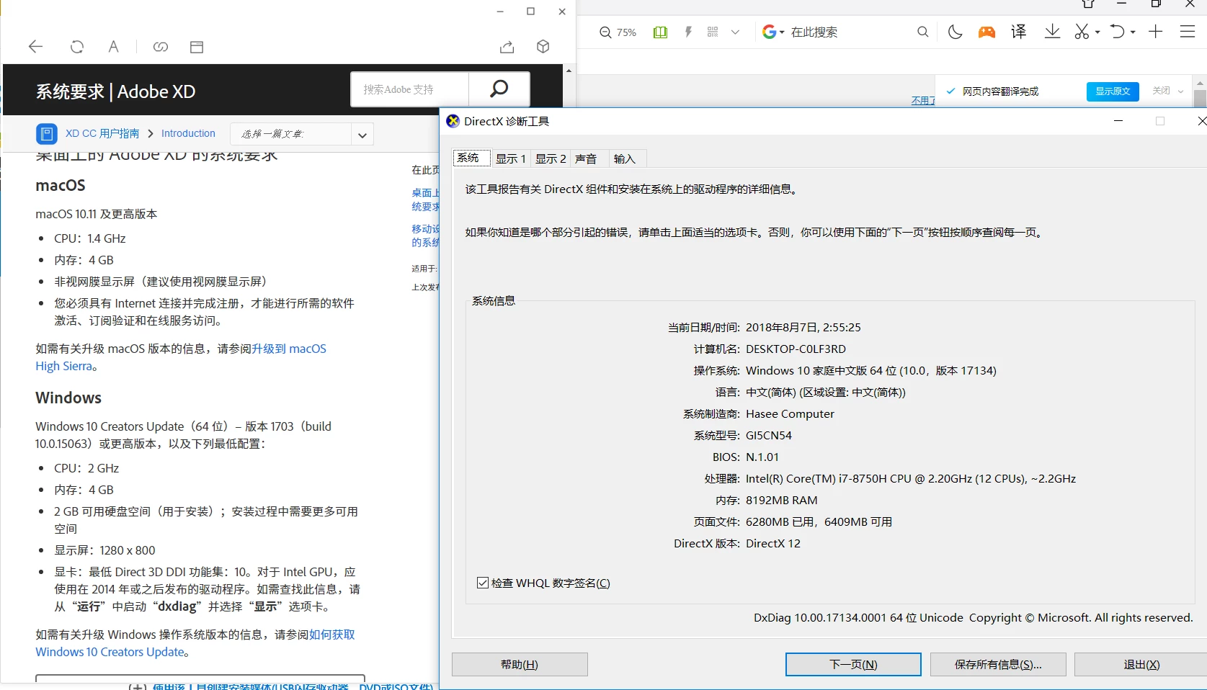
Task: Open the '选择一篇文章' combo box
Action: (302, 134)
